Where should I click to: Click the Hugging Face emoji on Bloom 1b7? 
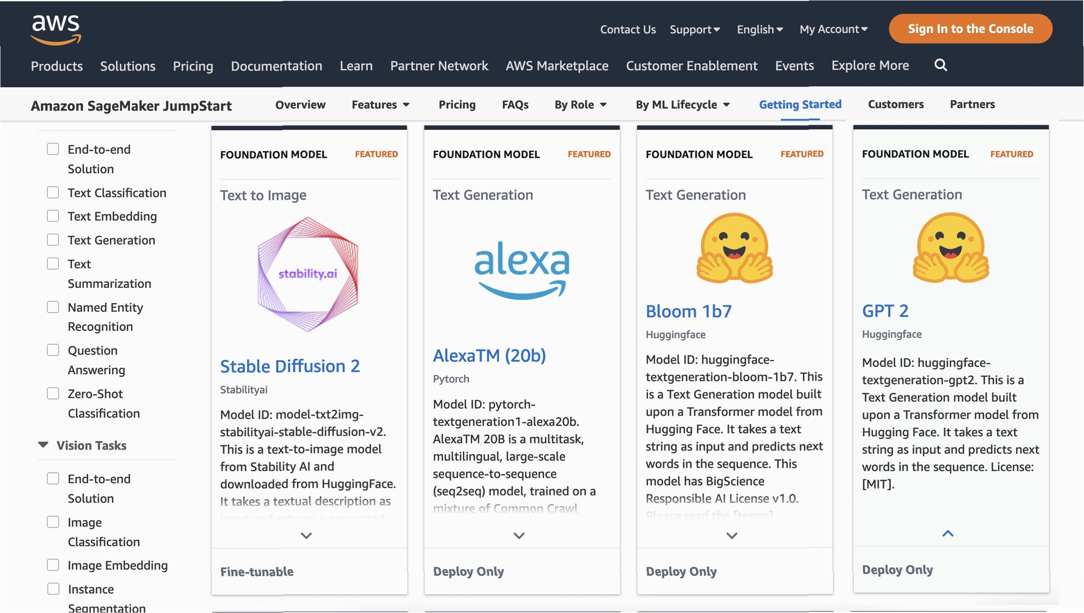(734, 248)
